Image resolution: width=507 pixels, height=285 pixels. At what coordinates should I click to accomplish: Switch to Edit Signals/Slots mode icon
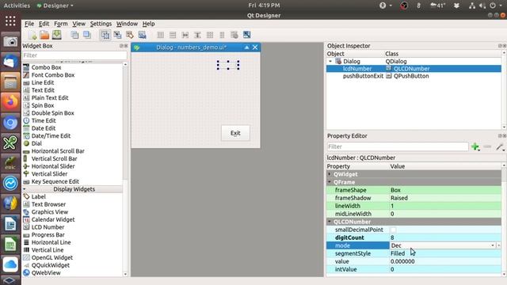click(117, 35)
